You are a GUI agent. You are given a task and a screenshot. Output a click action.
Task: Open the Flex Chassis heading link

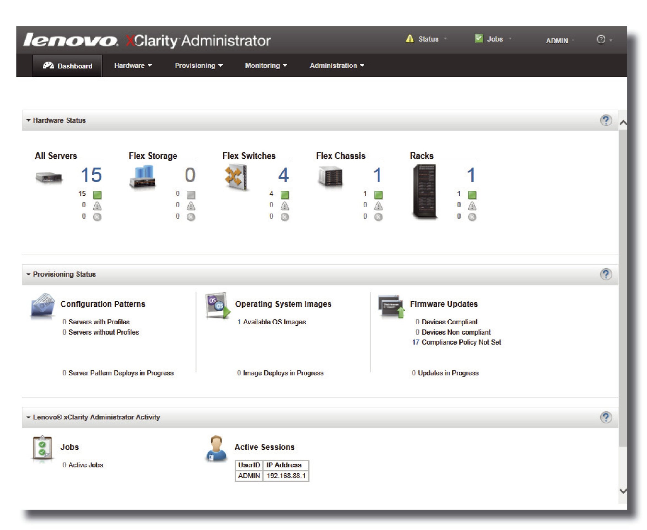pos(340,156)
